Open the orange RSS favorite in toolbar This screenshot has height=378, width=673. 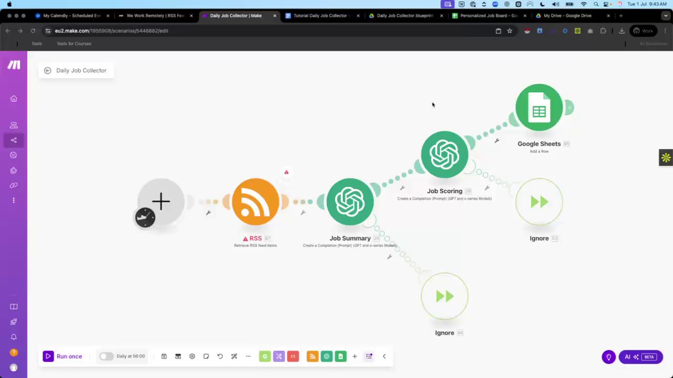tap(312, 356)
